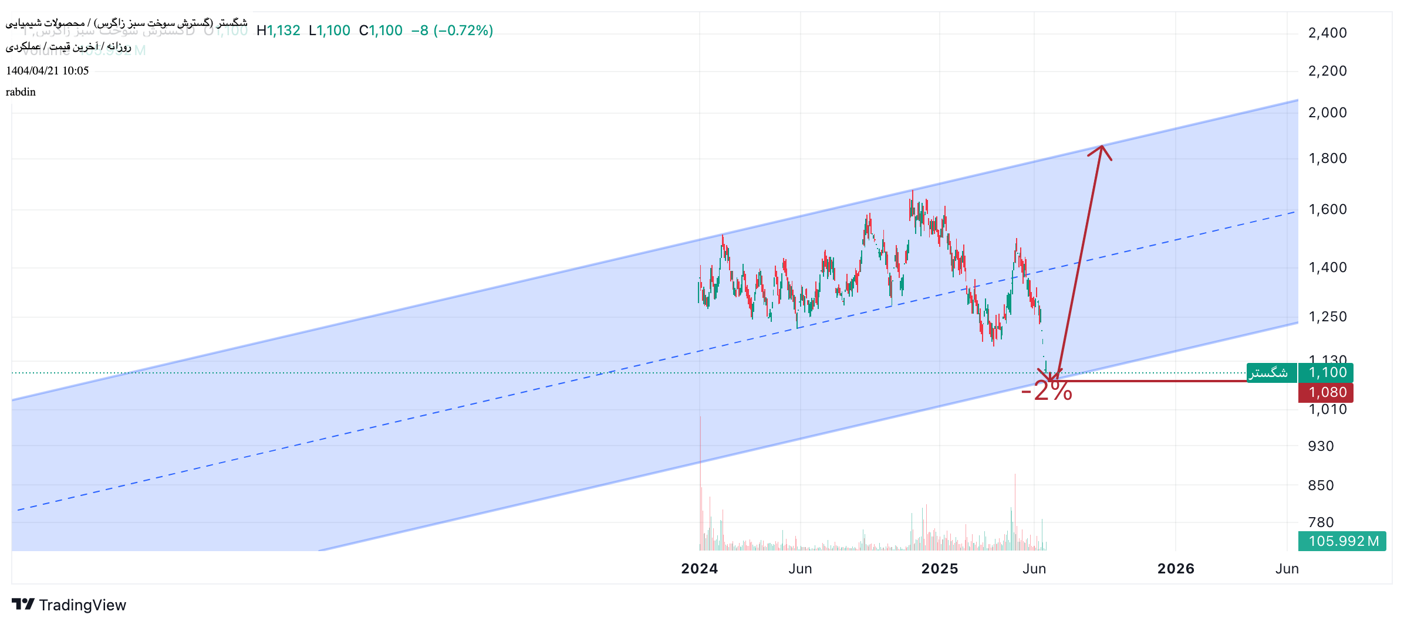Click the 2,200 price axis value
The width and height of the screenshot is (1404, 625).
(x=1328, y=71)
